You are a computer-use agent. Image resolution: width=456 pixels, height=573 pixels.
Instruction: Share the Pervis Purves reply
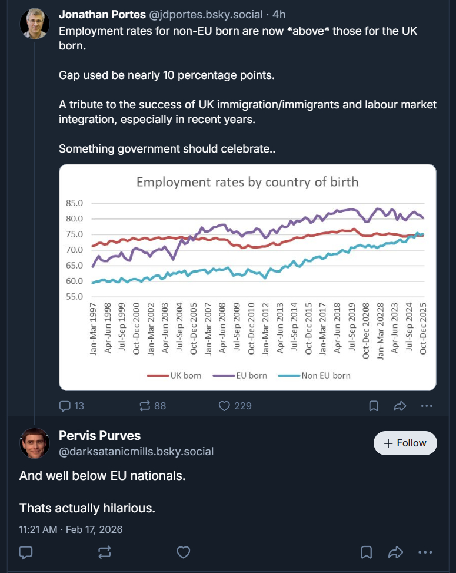pyautogui.click(x=395, y=552)
